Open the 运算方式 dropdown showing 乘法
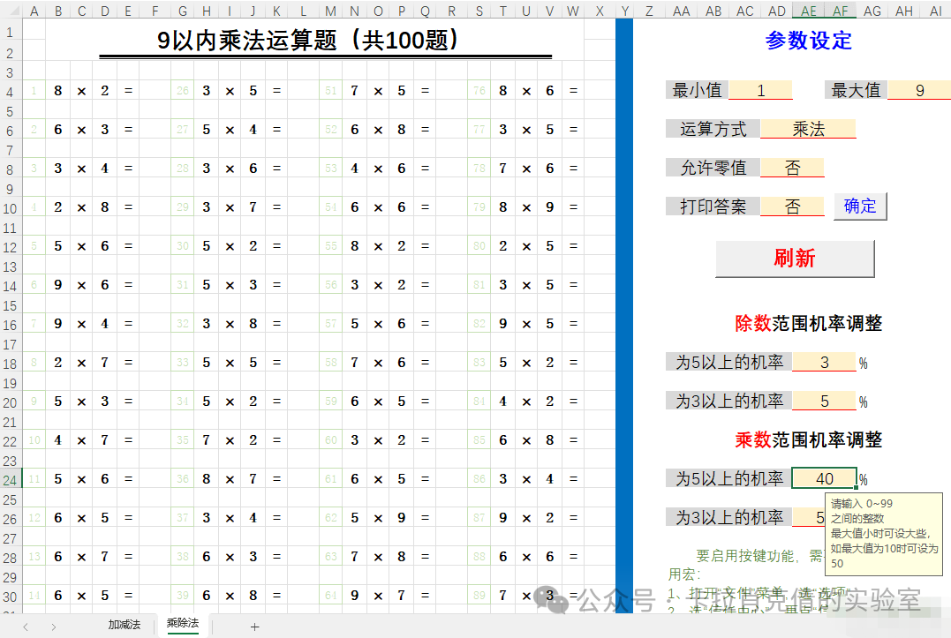 (806, 129)
